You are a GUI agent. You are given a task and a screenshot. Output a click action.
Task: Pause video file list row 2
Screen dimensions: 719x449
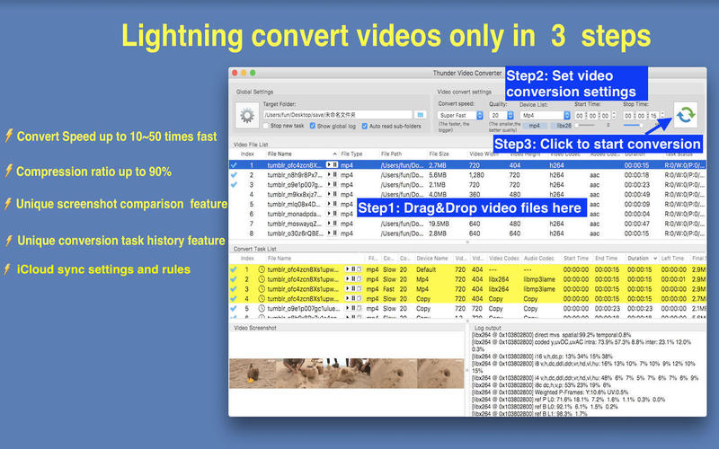(334, 175)
